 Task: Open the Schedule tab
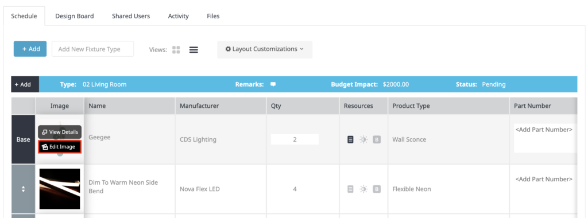[x=24, y=16]
